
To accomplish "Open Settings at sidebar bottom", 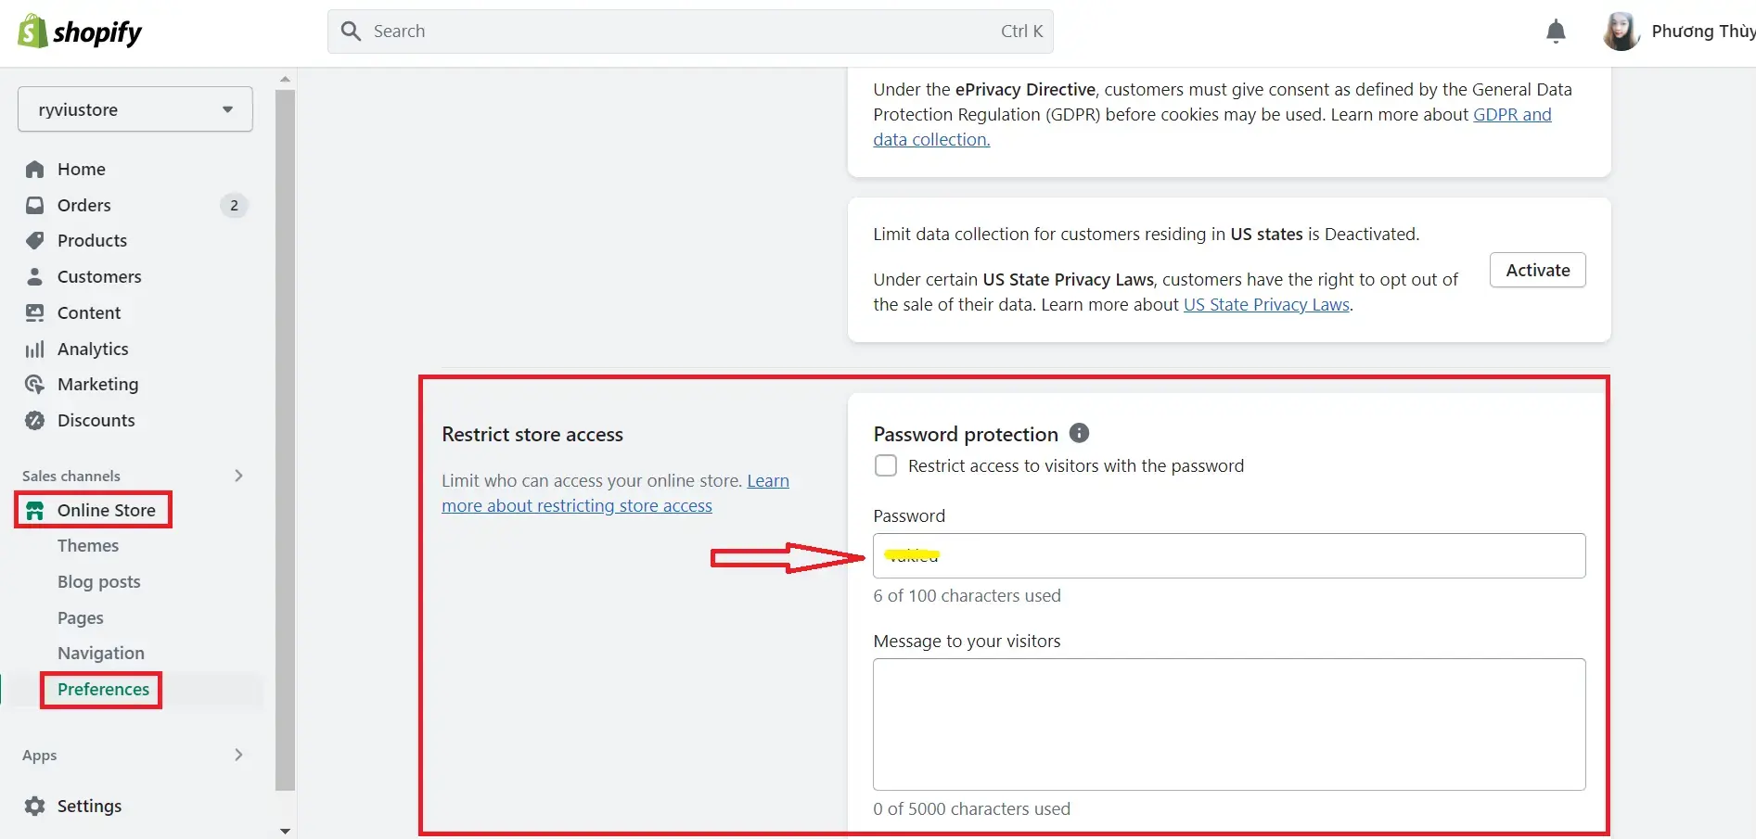I will (89, 807).
